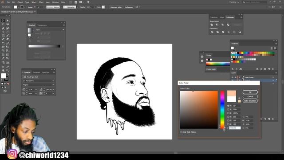The image size is (284, 160).
Task: Open the Effect menu
Action: pyautogui.click(x=41, y=2)
